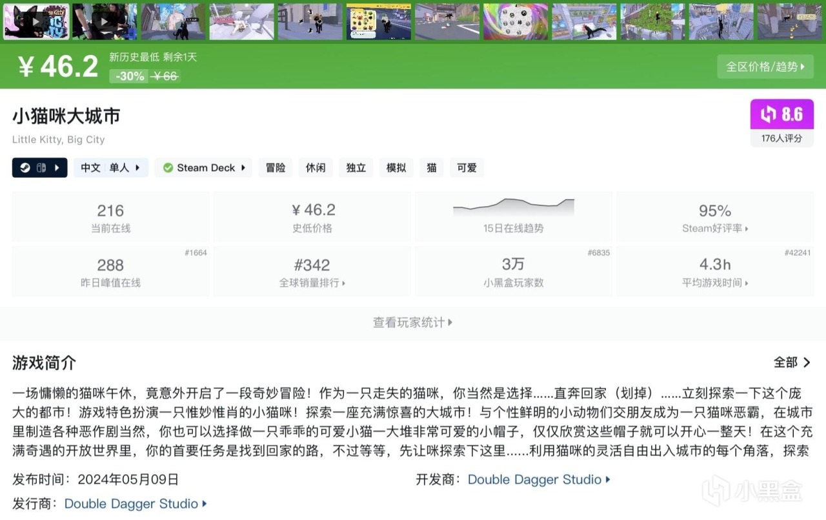Click the #6835 rank label
The image size is (826, 520).
(x=598, y=253)
